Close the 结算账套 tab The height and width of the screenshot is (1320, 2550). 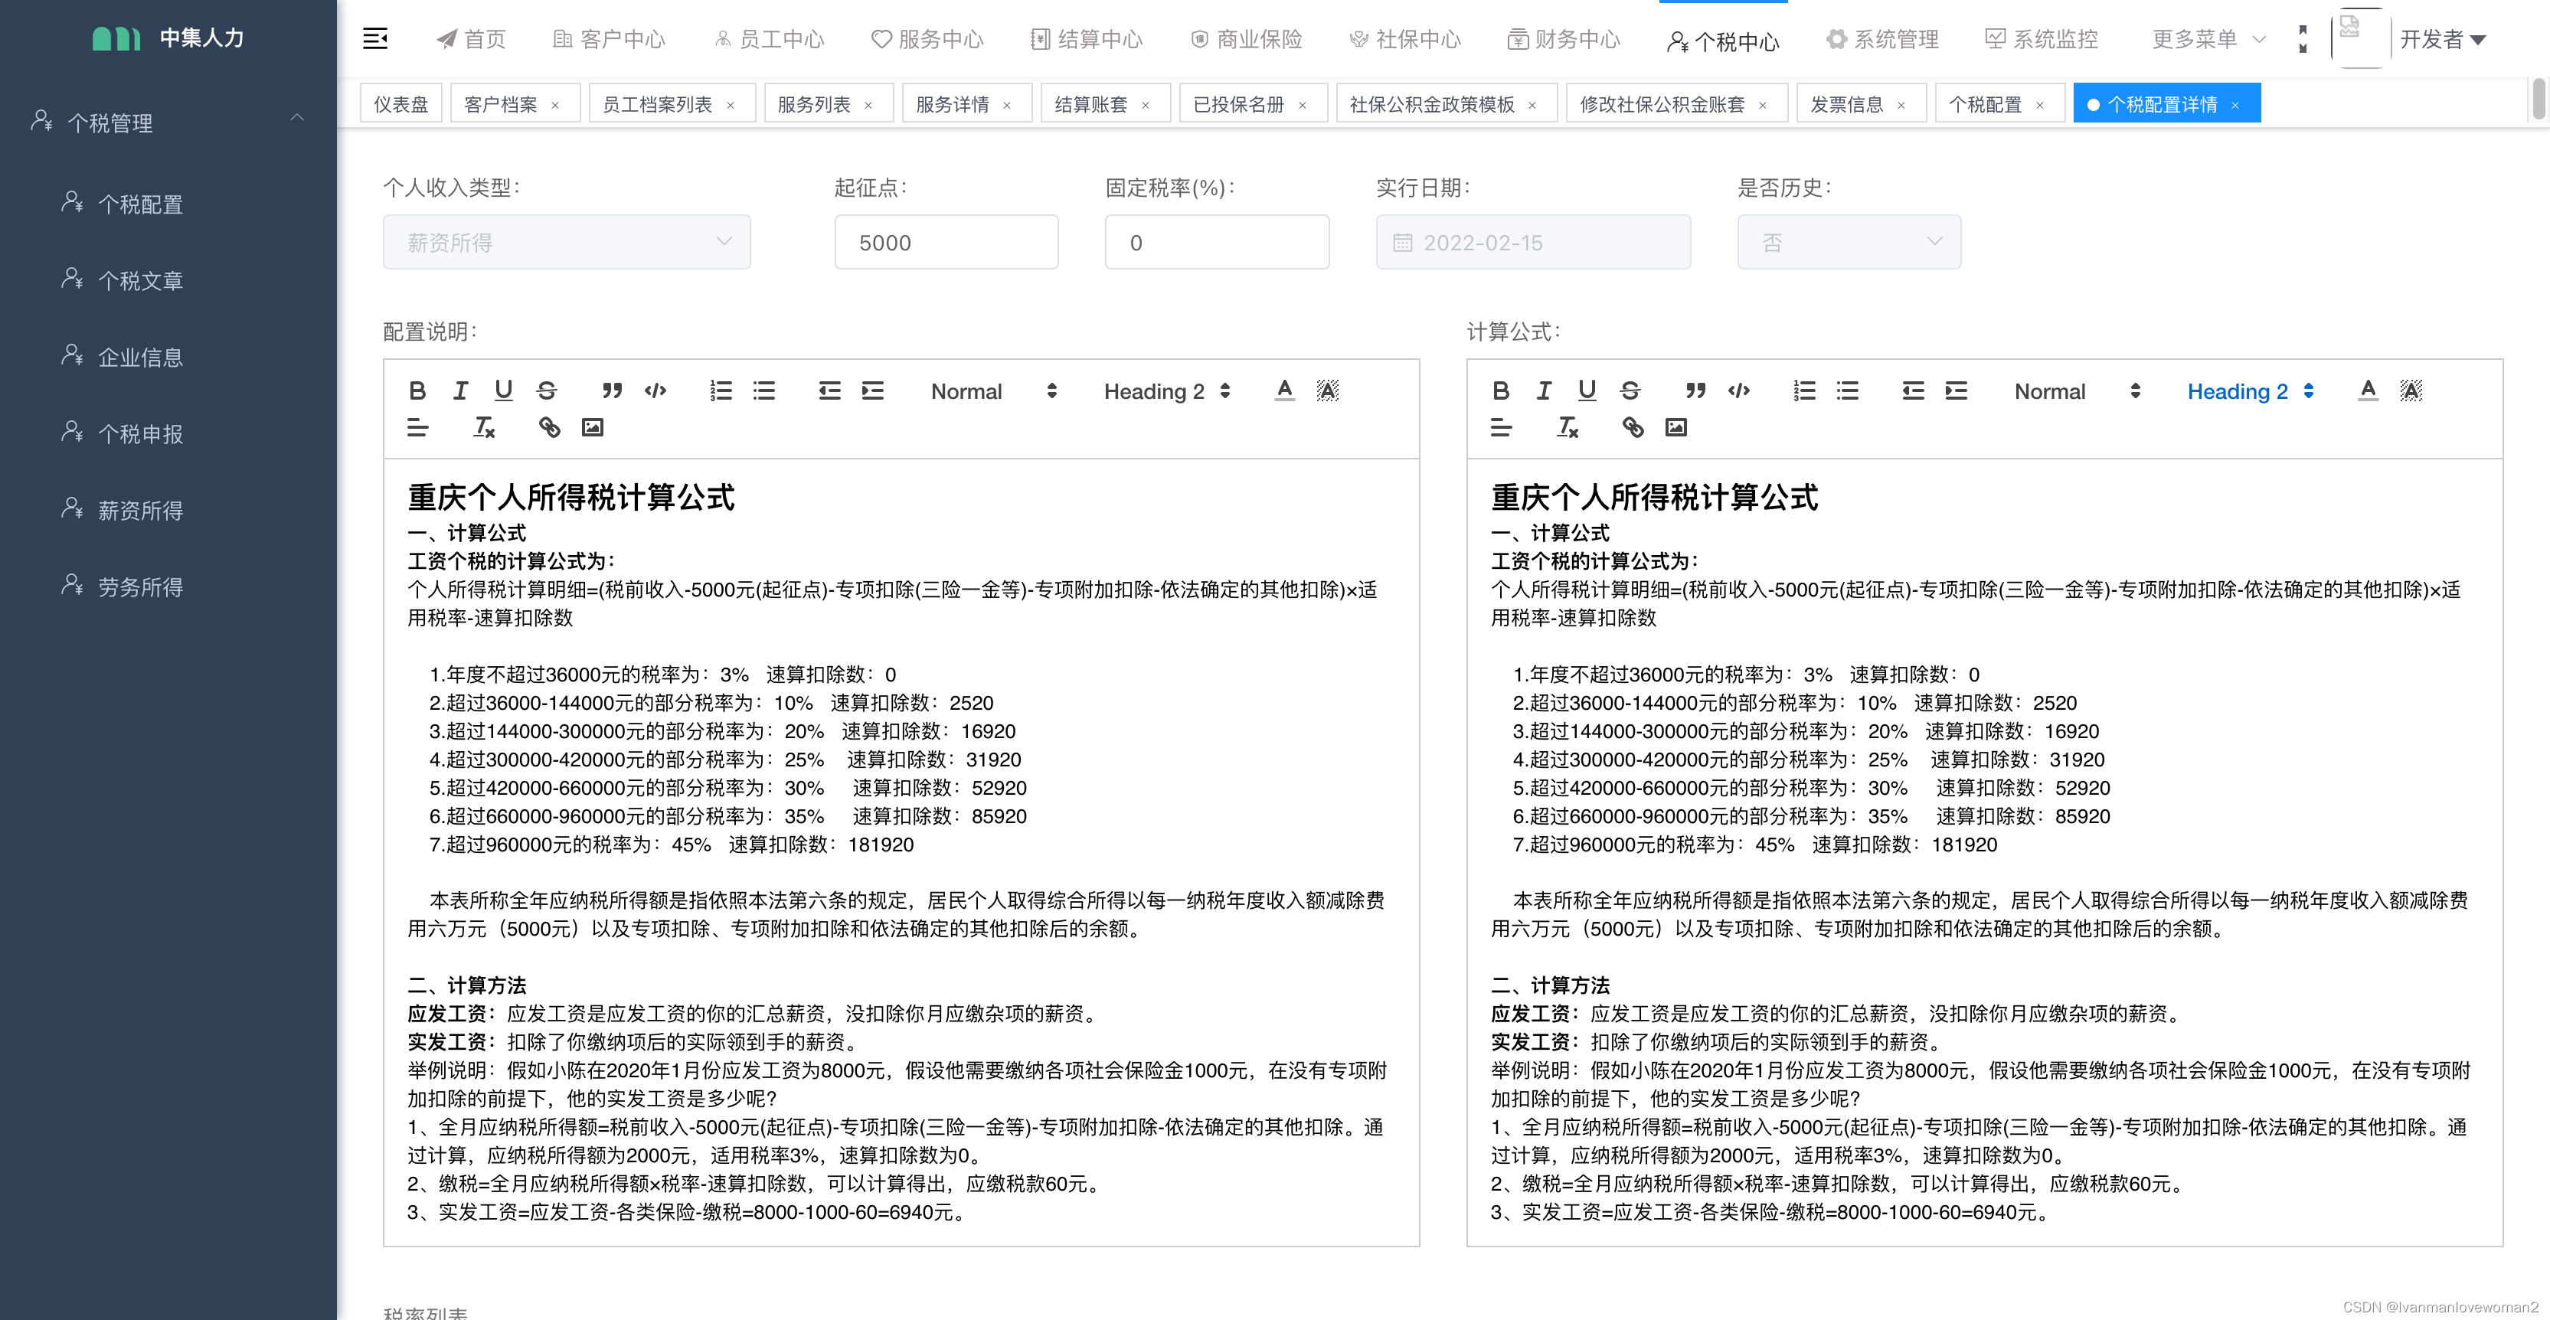(1146, 106)
